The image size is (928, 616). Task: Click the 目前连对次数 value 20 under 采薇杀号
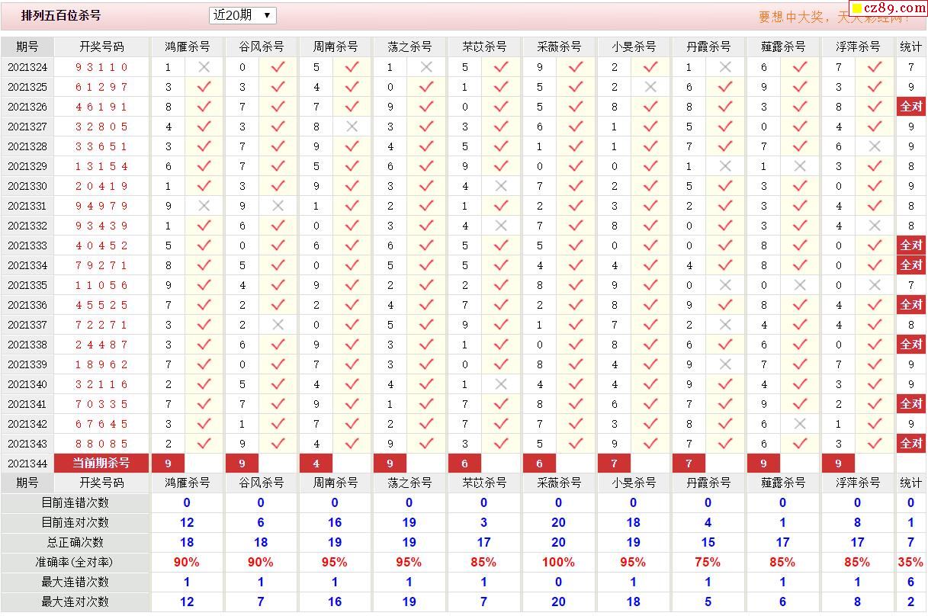tap(559, 523)
